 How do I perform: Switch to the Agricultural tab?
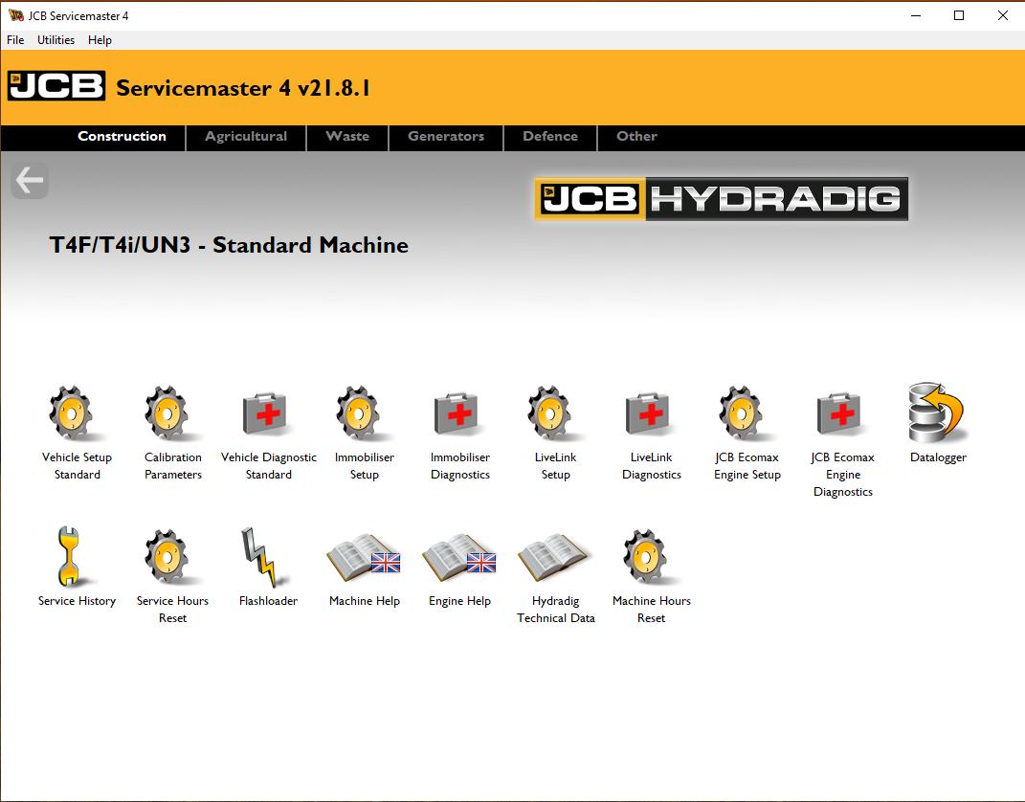tap(245, 137)
